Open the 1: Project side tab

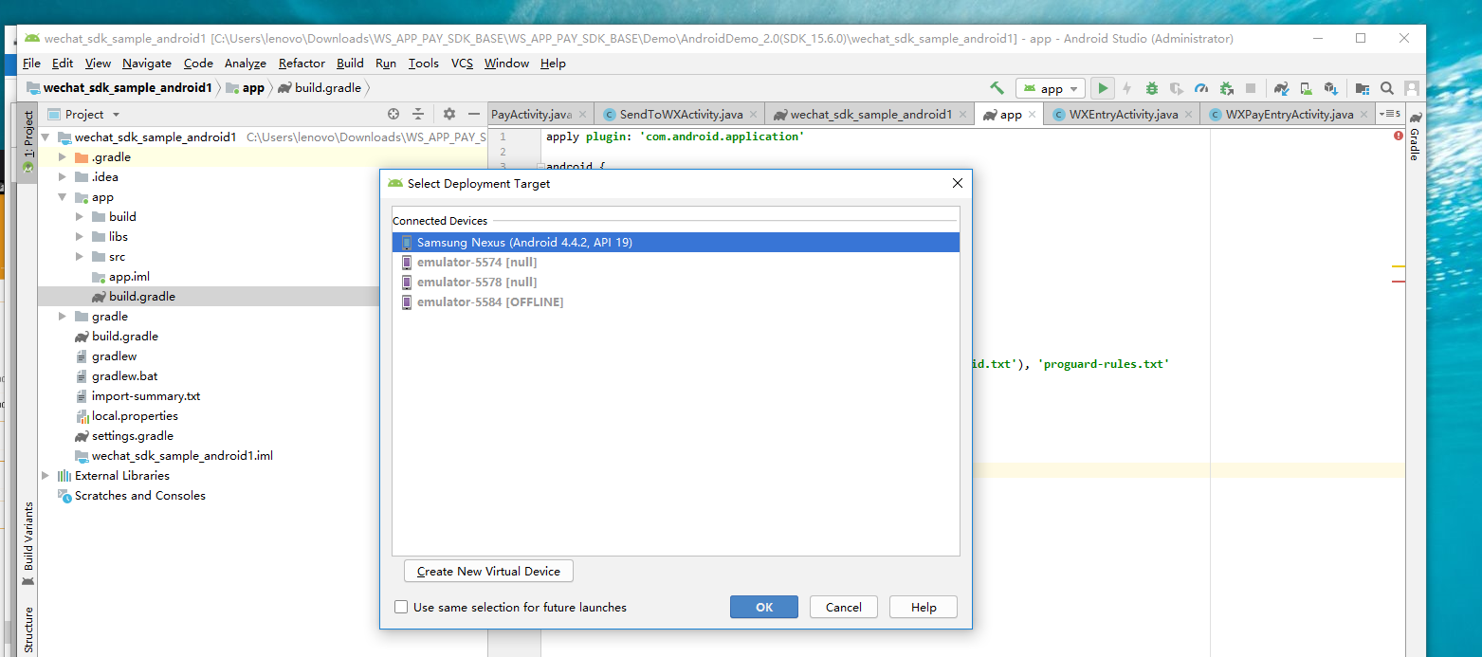pyautogui.click(x=27, y=140)
